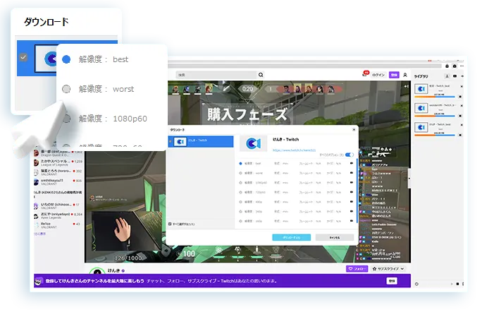Remove the first library item with its X

pos(462,87)
